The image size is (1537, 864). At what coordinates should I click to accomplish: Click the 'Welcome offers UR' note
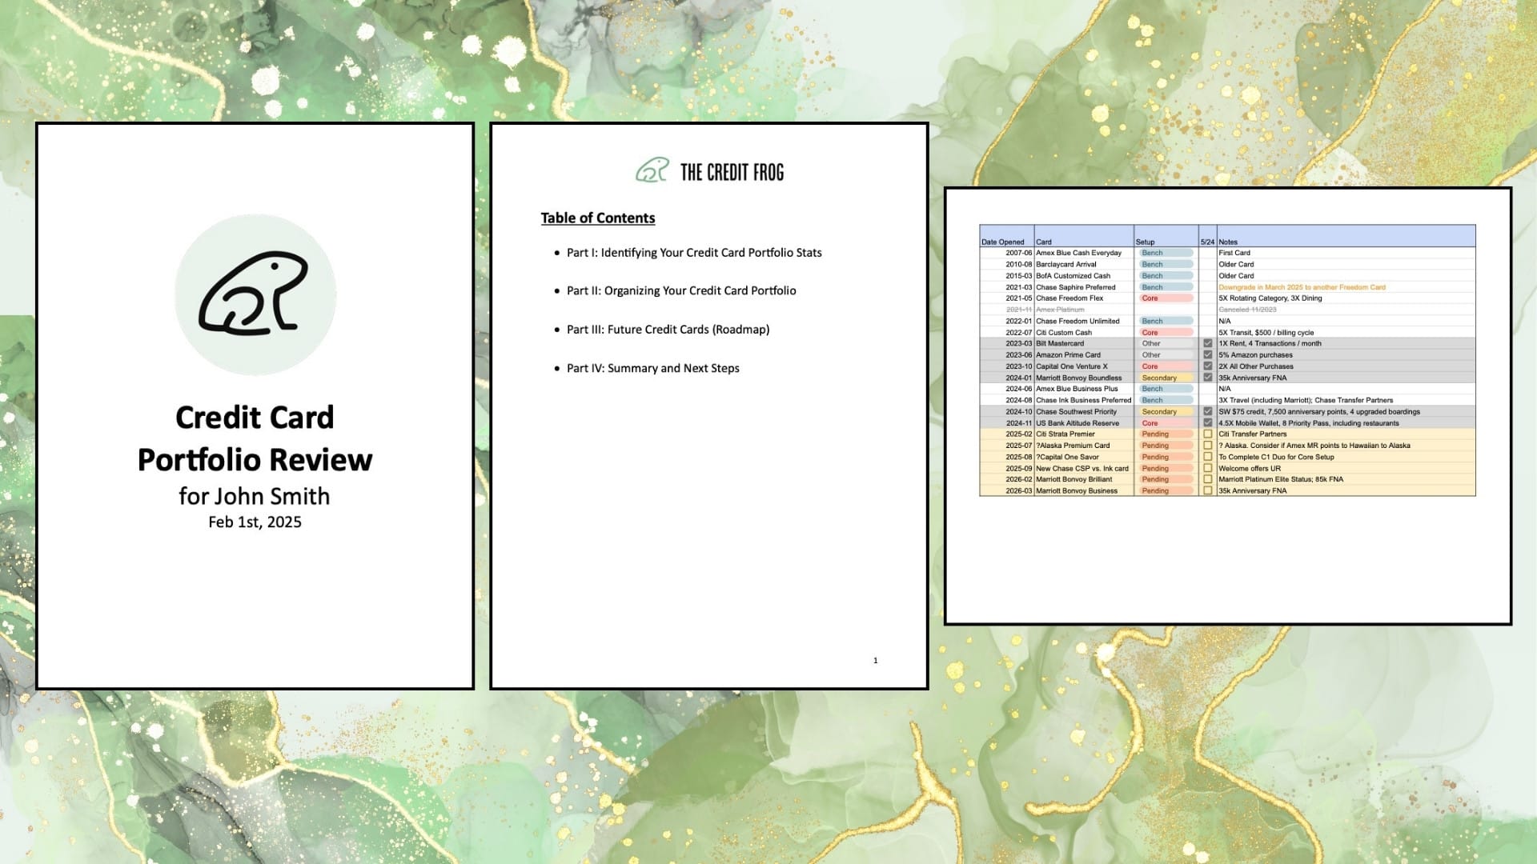coord(1250,468)
